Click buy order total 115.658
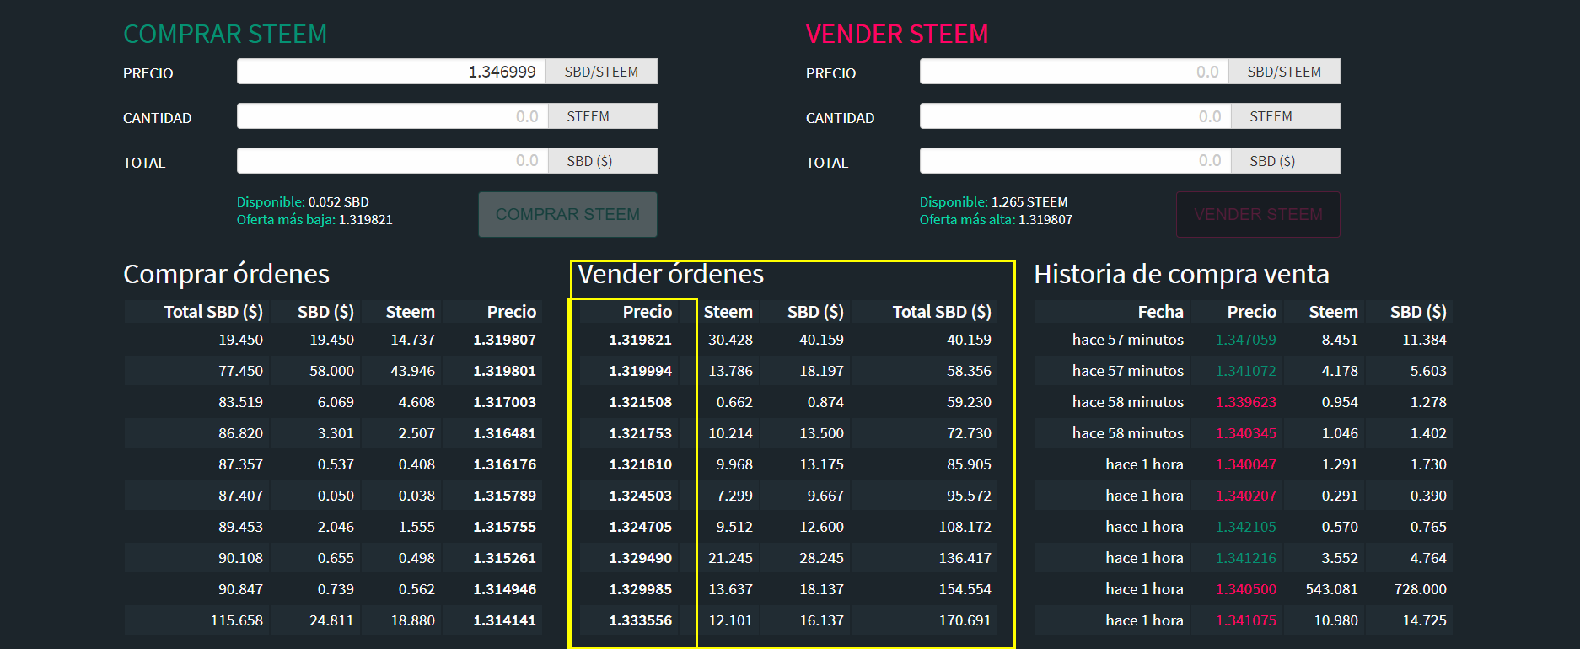The height and width of the screenshot is (649, 1580). point(236,620)
